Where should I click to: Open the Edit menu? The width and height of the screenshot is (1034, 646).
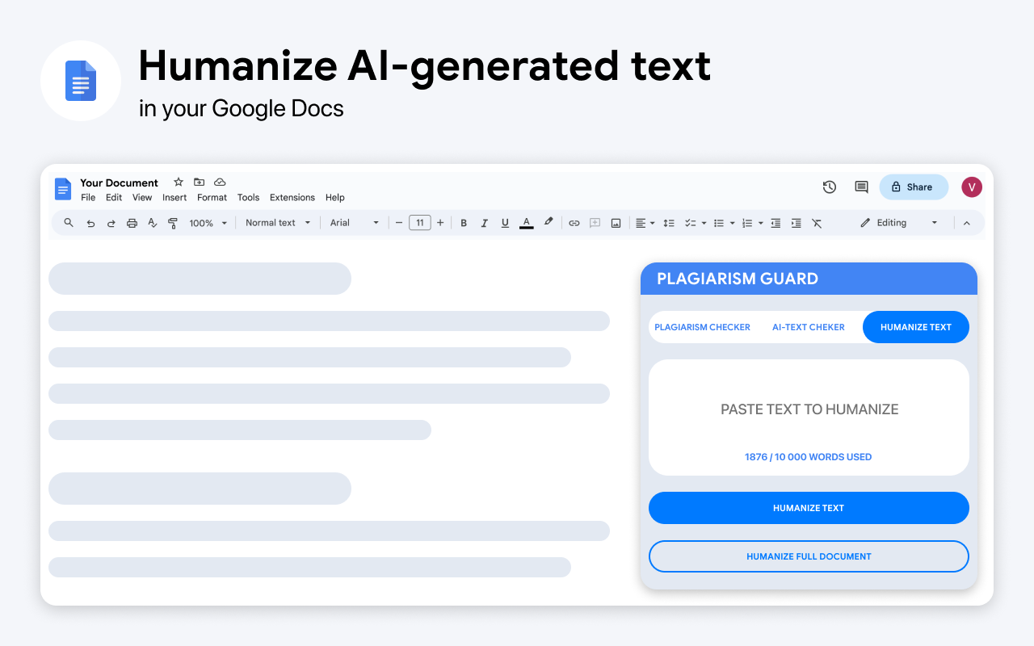tap(114, 198)
